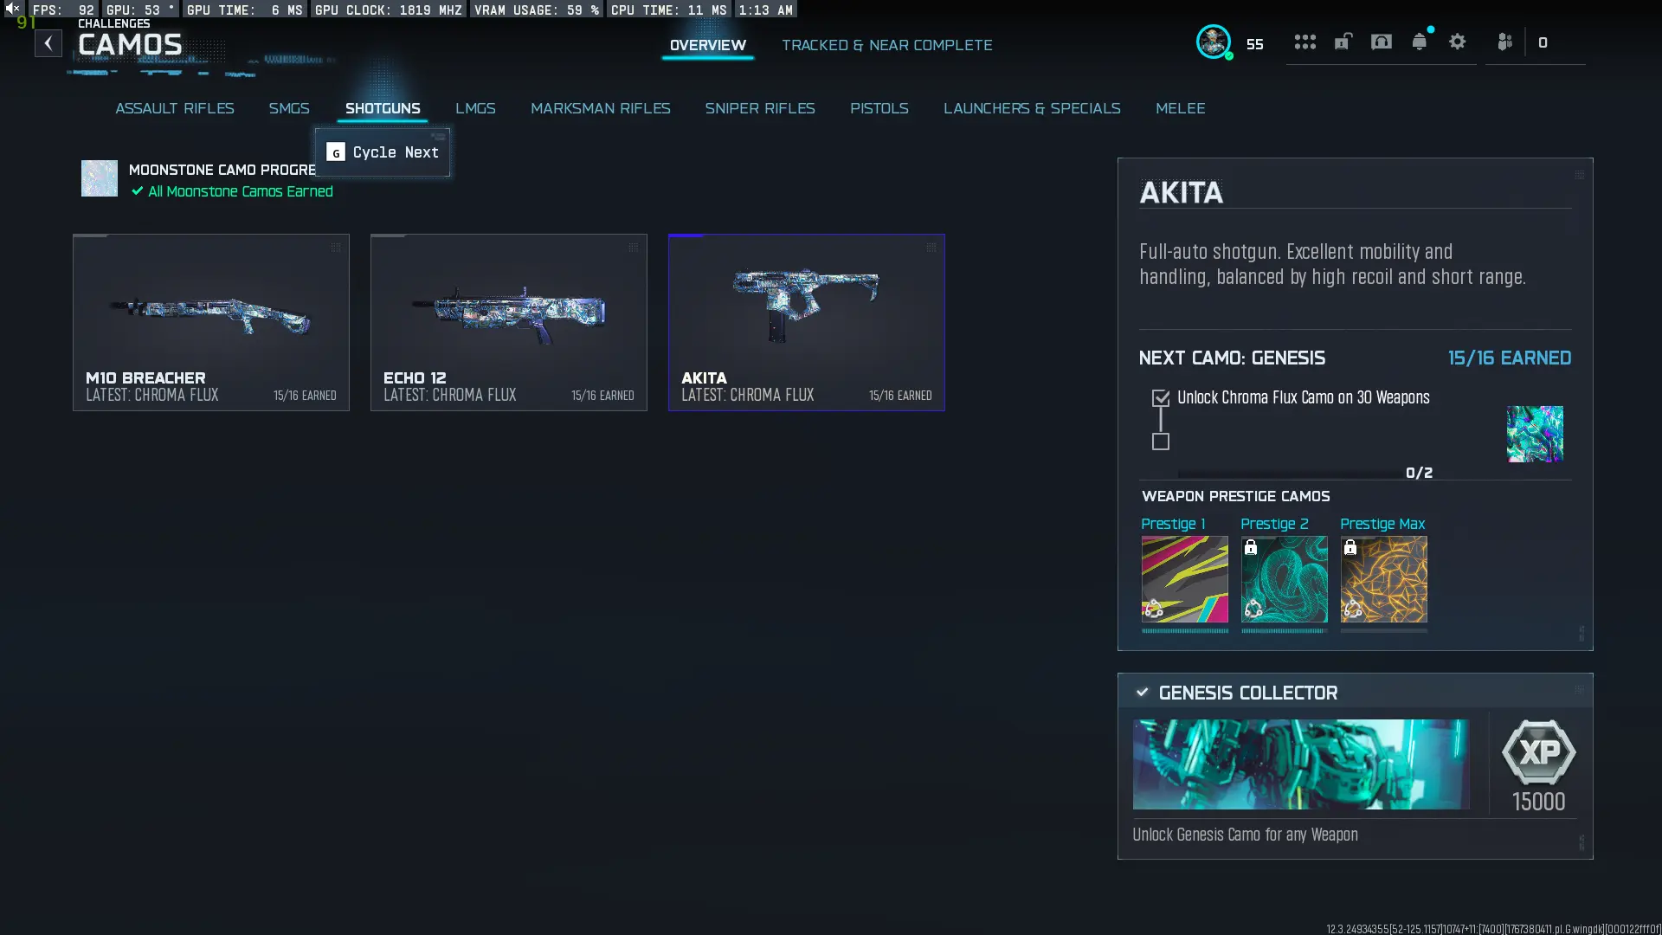Click the player profile avatar
The width and height of the screenshot is (1662, 935).
pyautogui.click(x=1214, y=42)
